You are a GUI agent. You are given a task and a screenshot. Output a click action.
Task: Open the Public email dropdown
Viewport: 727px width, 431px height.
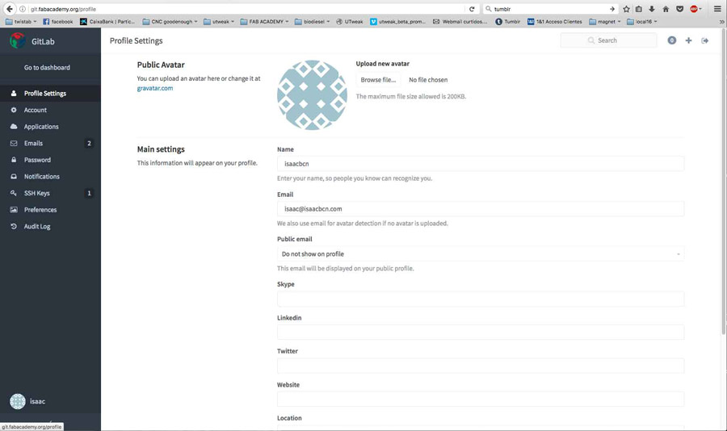pyautogui.click(x=480, y=253)
